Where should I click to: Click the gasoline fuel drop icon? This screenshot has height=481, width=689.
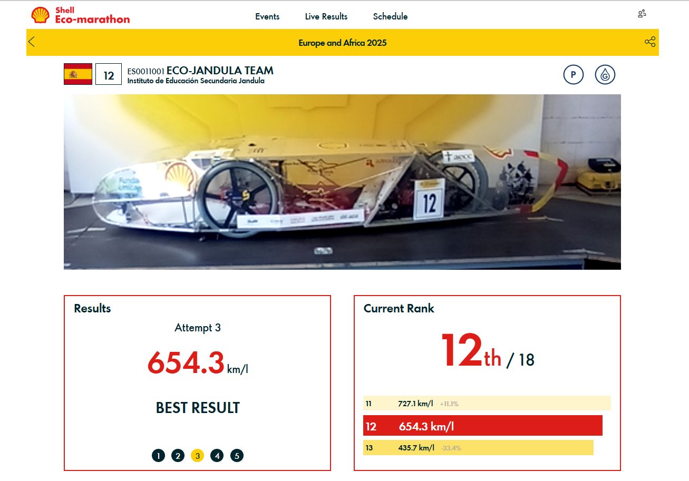(x=605, y=75)
